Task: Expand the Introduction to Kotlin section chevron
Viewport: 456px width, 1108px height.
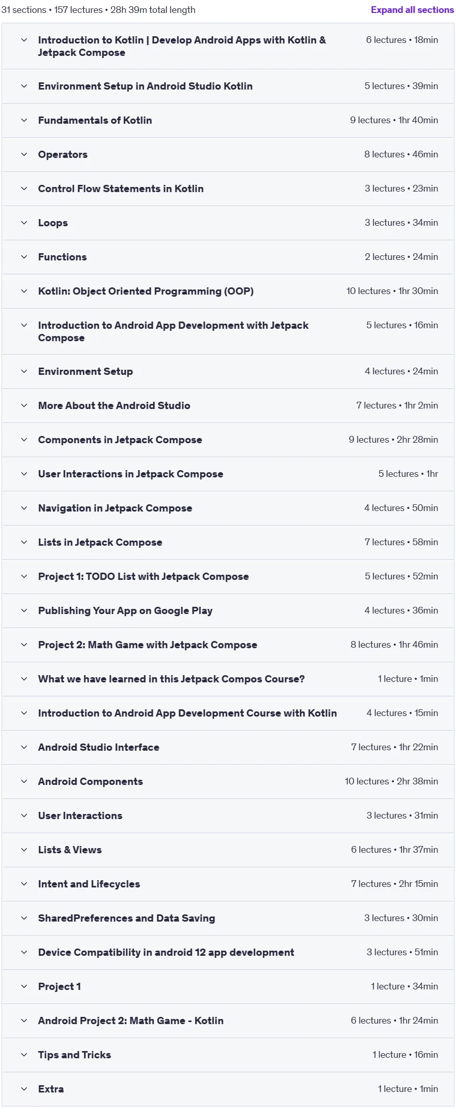Action: 24,40
